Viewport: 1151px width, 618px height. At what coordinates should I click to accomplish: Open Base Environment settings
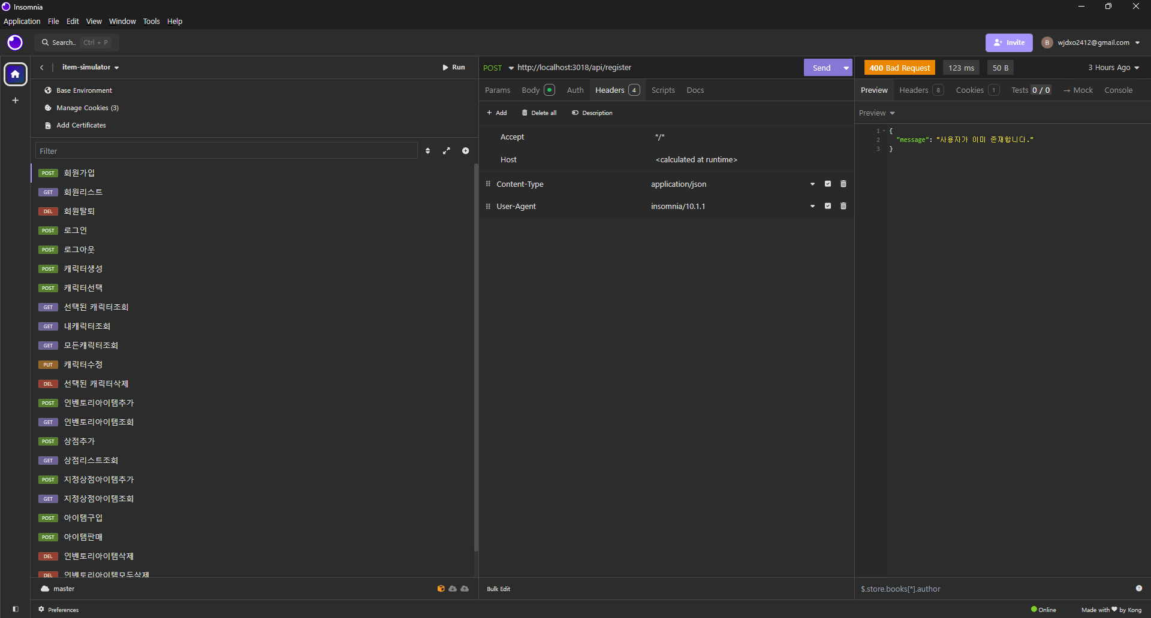[x=79, y=90]
